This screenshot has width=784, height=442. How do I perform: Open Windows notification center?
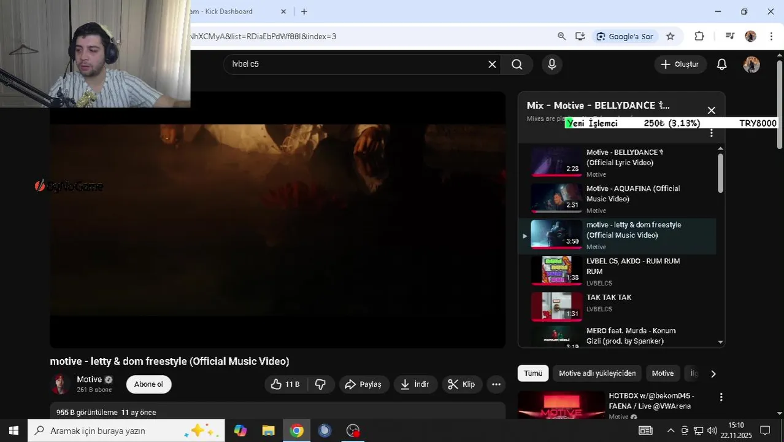pyautogui.click(x=765, y=430)
